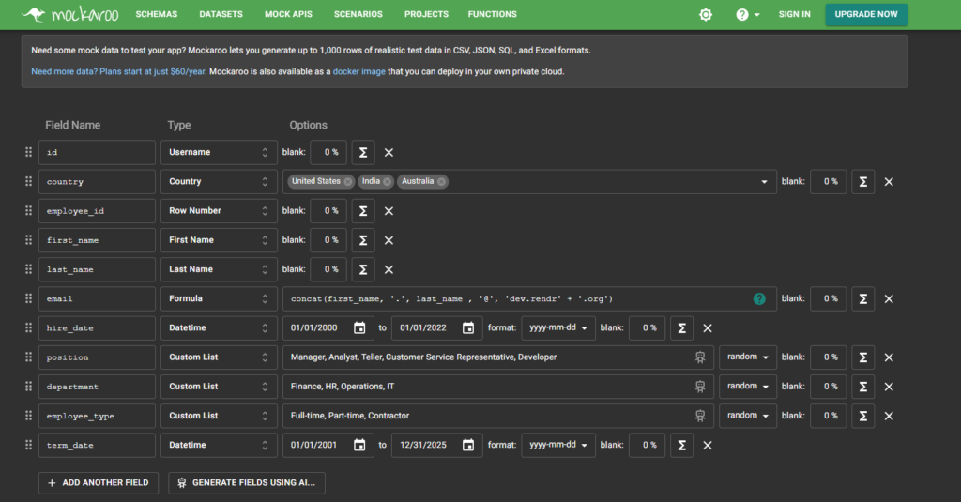
Task: Go to Mock APIs in navigation bar
Action: 288,14
